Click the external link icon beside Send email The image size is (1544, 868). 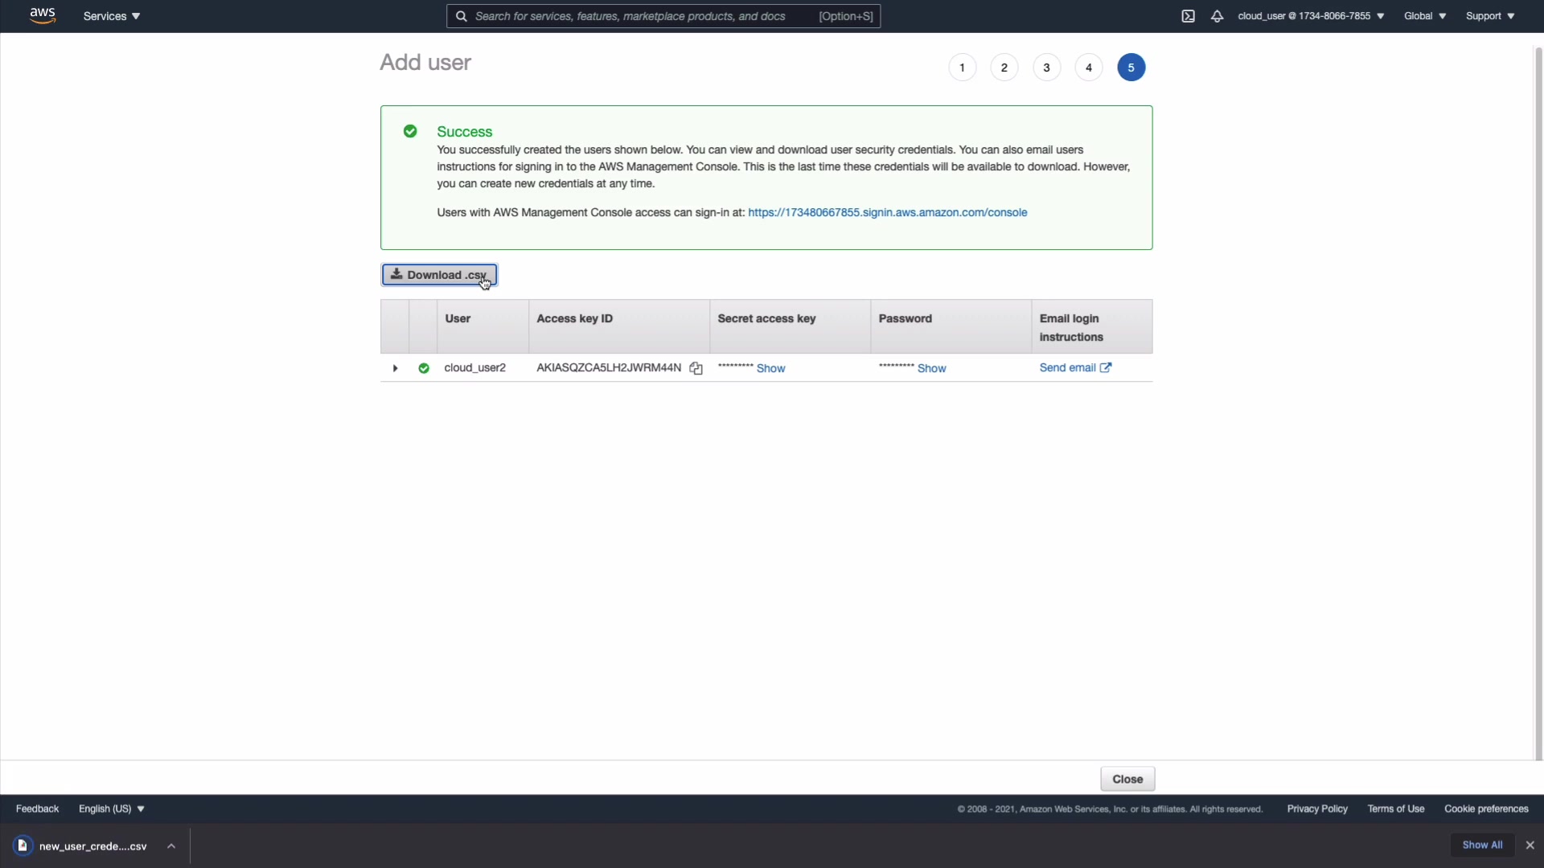click(1106, 367)
